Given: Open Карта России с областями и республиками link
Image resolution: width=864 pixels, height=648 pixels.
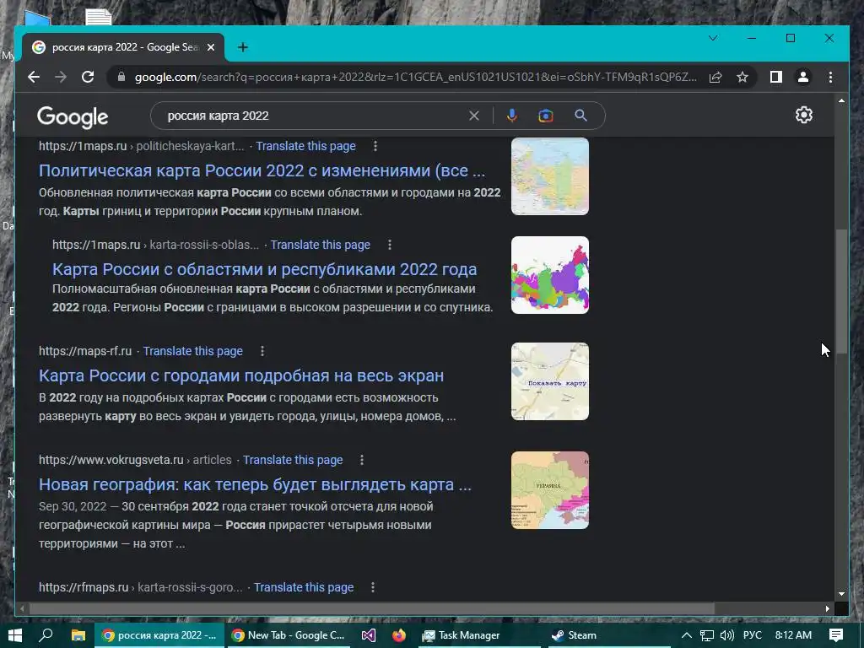Looking at the screenshot, I should point(264,269).
